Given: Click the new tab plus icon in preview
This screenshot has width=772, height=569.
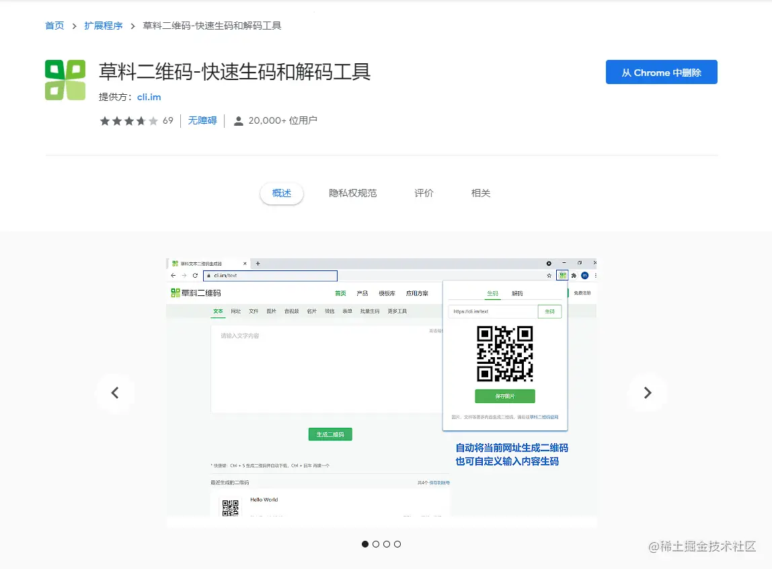Looking at the screenshot, I should [x=258, y=264].
